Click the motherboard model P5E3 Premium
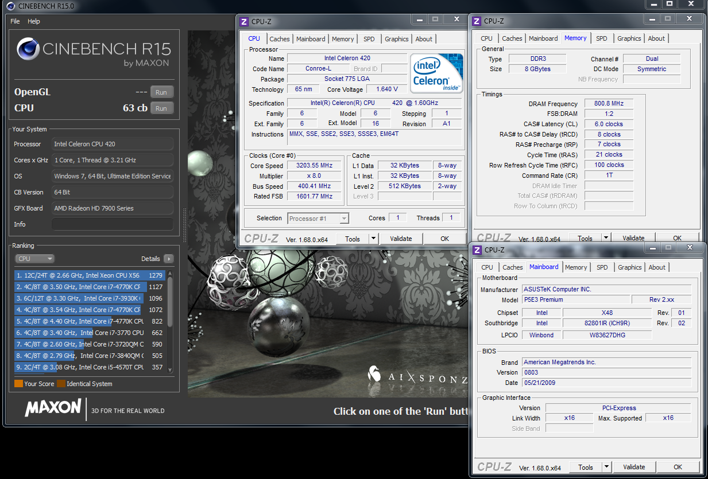This screenshot has width=708, height=479. click(x=576, y=299)
